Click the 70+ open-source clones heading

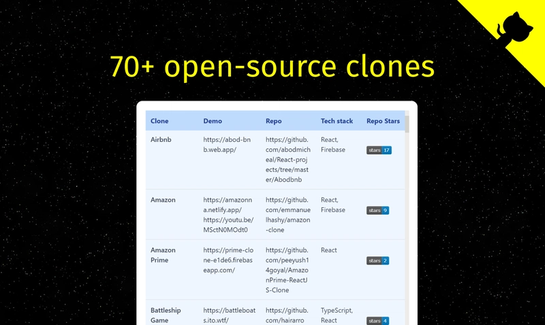click(x=272, y=66)
